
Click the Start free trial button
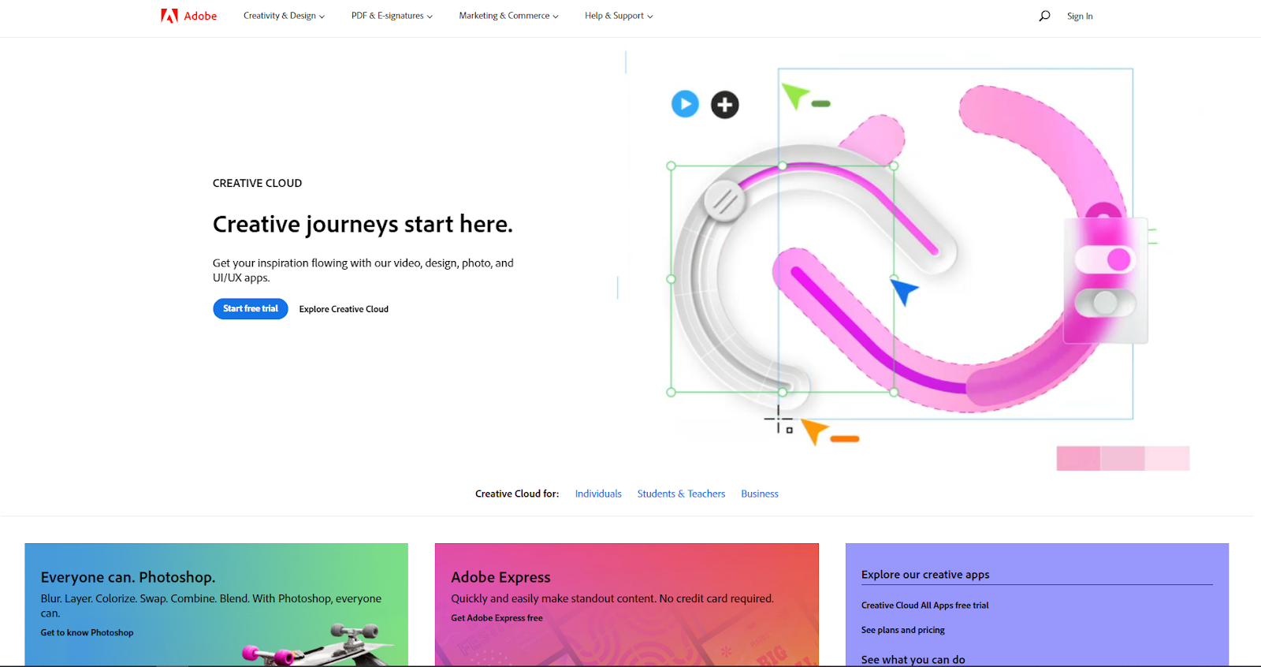(x=251, y=309)
